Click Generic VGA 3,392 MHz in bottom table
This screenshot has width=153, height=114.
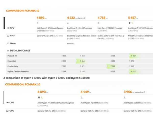tap(52, 111)
